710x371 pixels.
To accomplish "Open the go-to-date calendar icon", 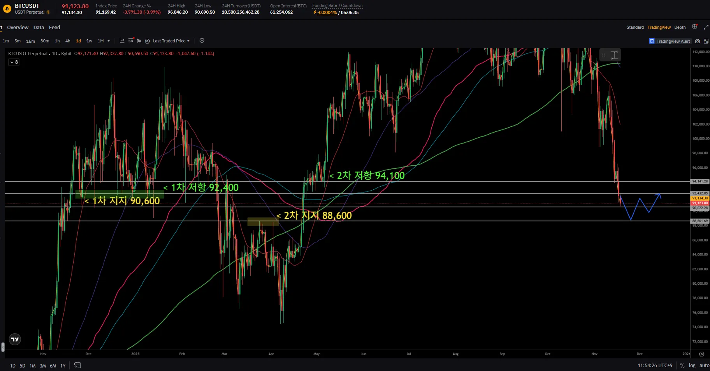I will coord(77,365).
